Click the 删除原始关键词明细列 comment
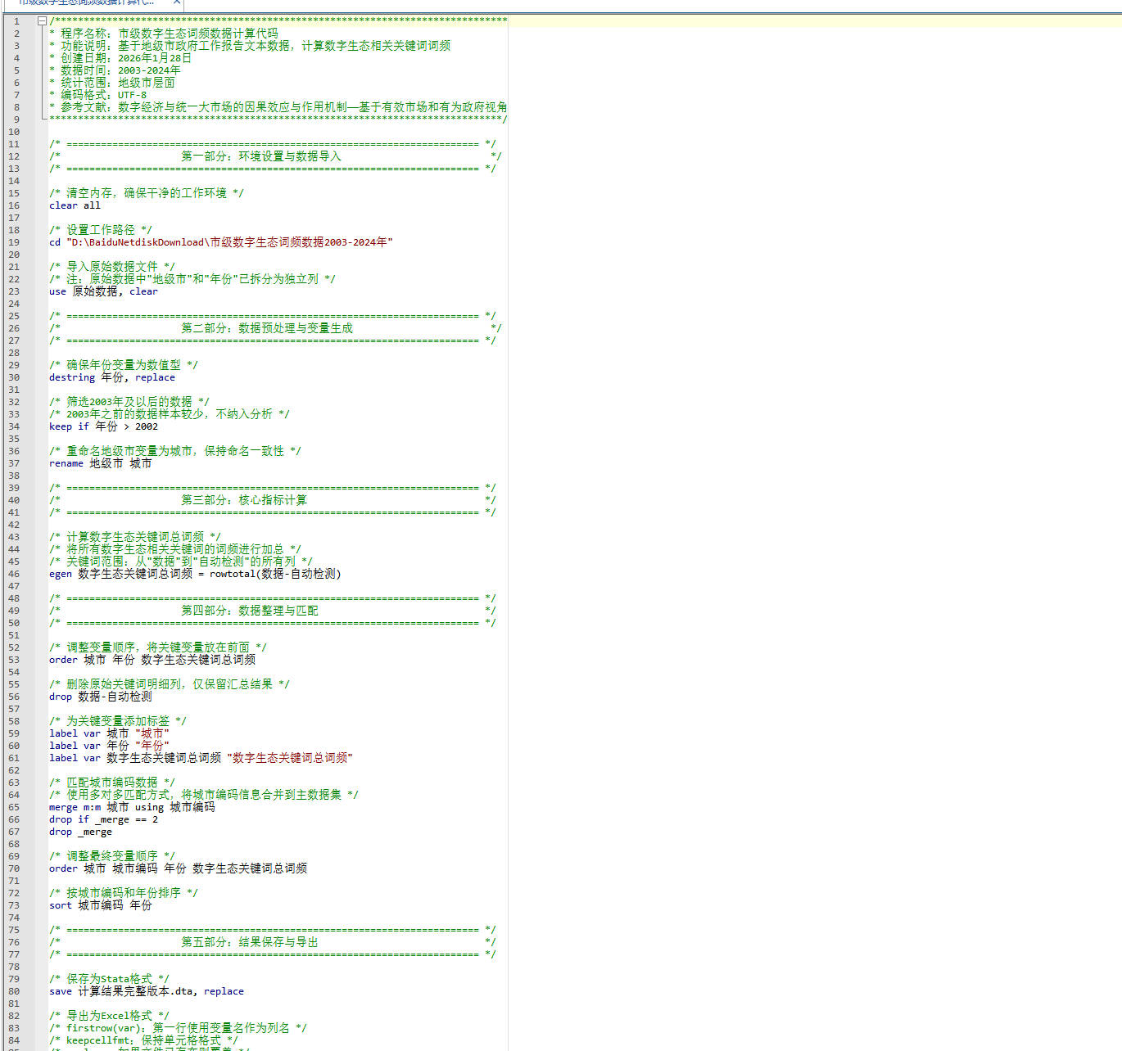 tap(170, 684)
